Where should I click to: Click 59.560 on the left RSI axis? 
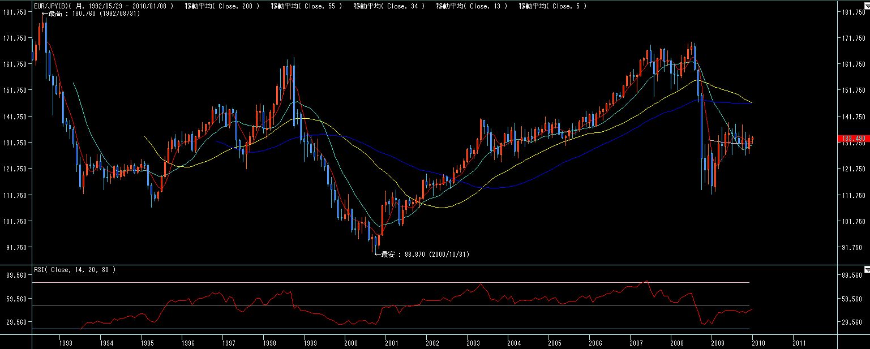point(17,299)
